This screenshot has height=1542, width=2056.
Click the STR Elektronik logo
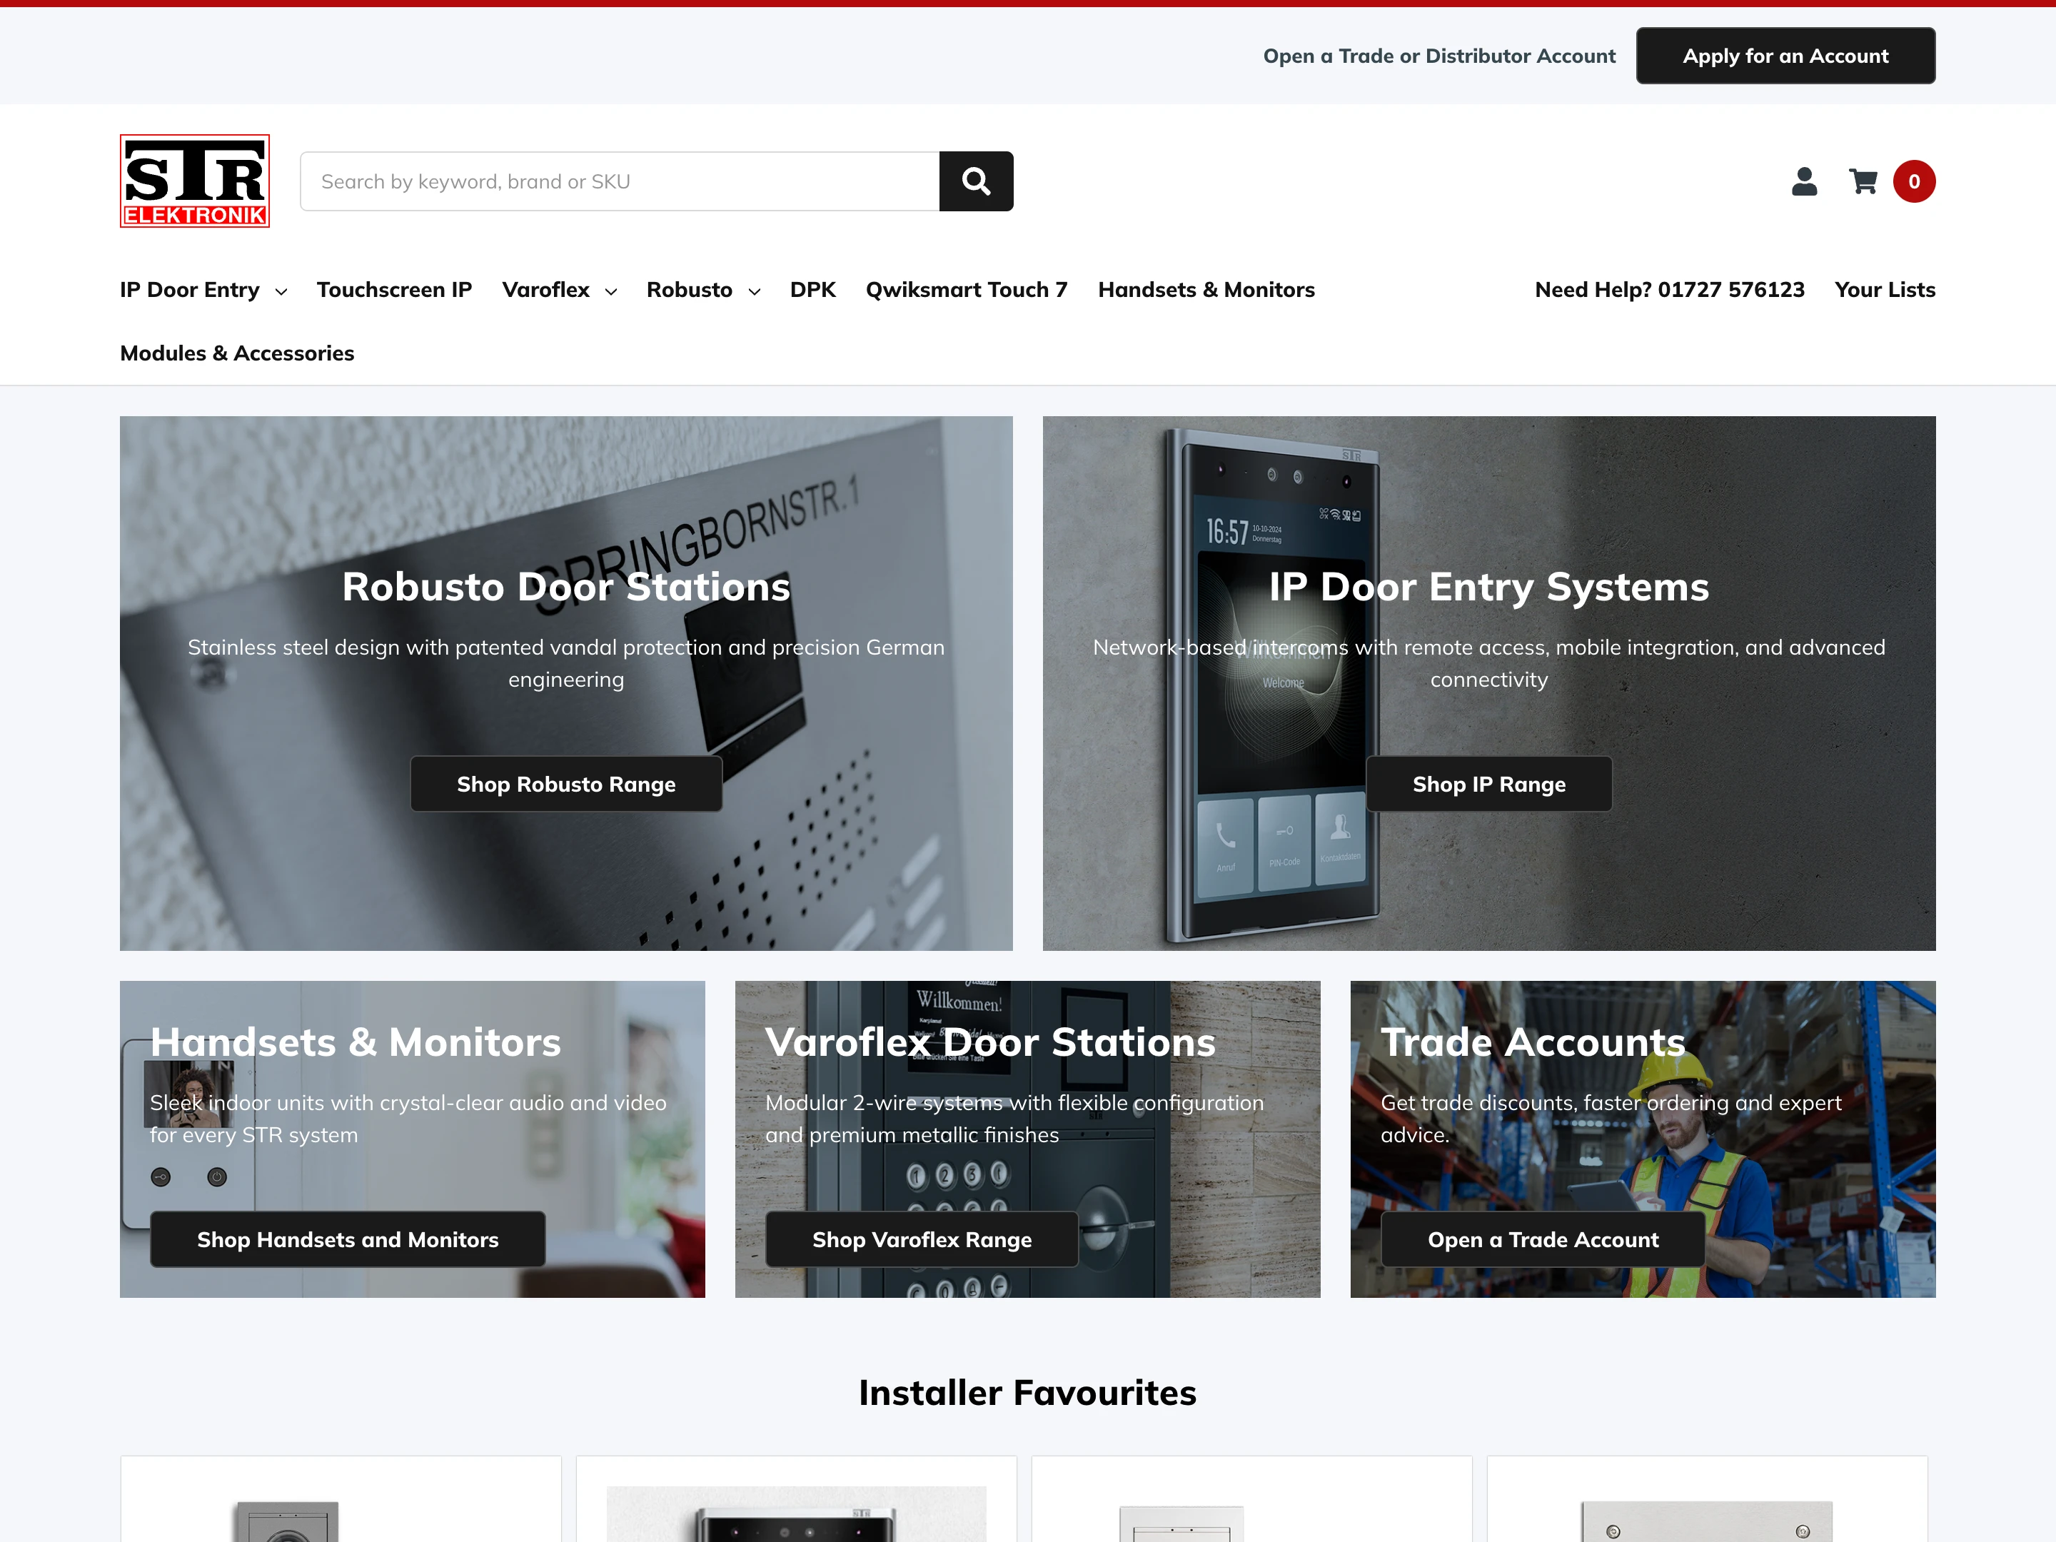tap(195, 181)
